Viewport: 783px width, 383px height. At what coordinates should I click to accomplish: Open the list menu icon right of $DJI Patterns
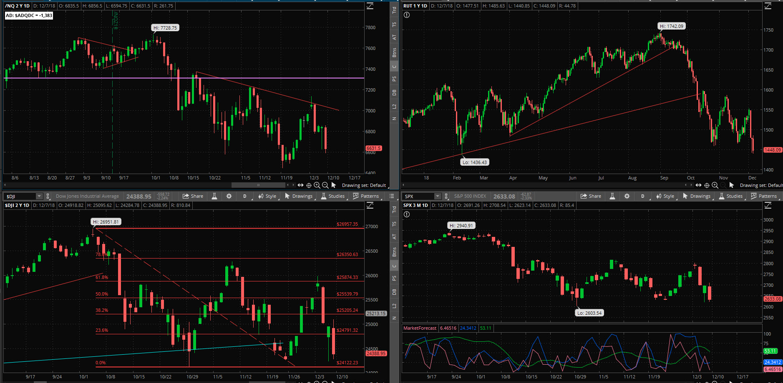click(391, 196)
